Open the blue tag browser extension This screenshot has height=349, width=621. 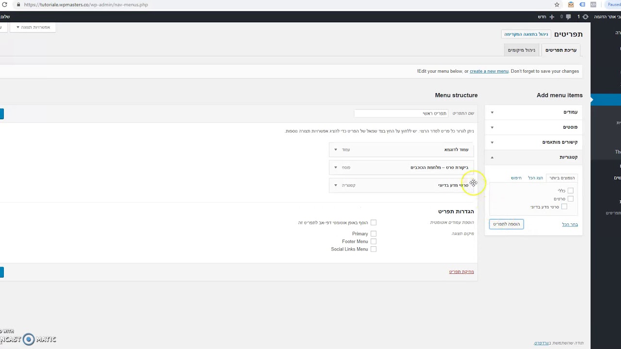coord(582,4)
